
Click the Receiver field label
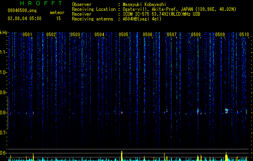pyautogui.click(x=82, y=14)
